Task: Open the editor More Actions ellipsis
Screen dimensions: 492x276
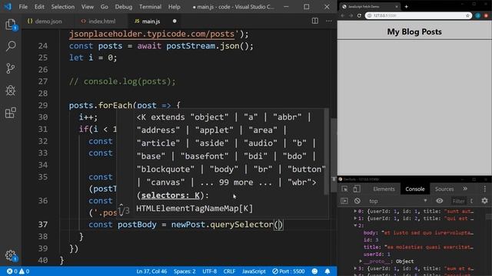Action: 328,21
